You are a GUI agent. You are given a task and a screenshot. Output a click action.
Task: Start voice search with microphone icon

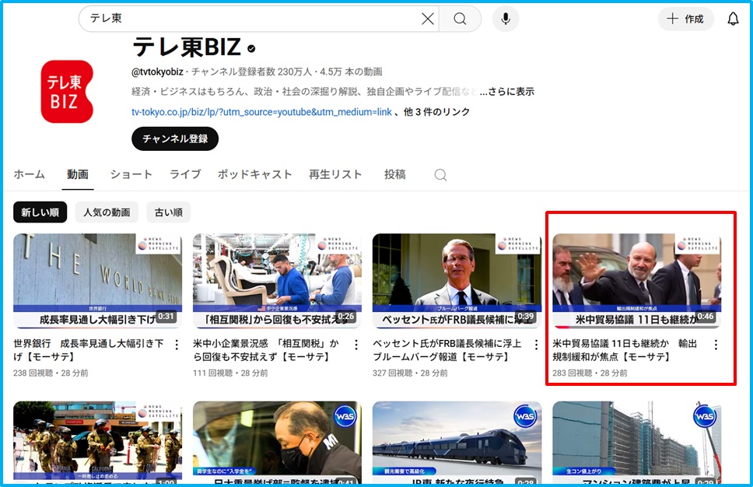[x=505, y=19]
